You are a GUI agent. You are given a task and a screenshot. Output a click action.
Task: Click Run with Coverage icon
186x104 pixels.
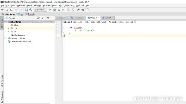click(x=59, y=10)
